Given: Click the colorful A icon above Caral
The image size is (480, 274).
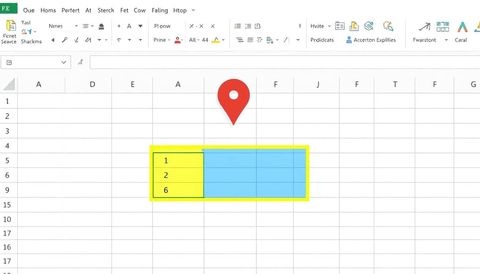Looking at the screenshot, I should click(x=462, y=26).
